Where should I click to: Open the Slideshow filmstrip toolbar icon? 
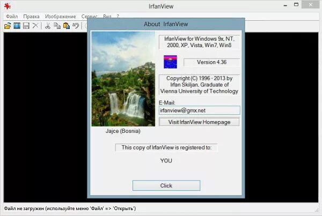[17, 26]
